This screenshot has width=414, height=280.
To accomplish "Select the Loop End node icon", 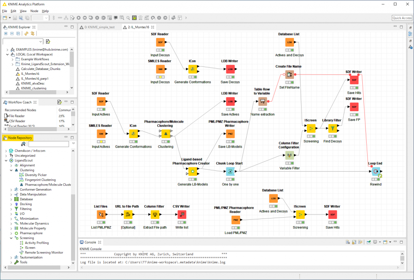I will tap(376, 172).
